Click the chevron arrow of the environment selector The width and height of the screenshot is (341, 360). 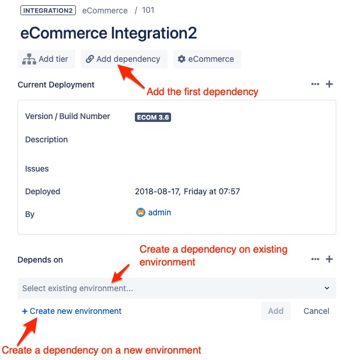pos(327,288)
